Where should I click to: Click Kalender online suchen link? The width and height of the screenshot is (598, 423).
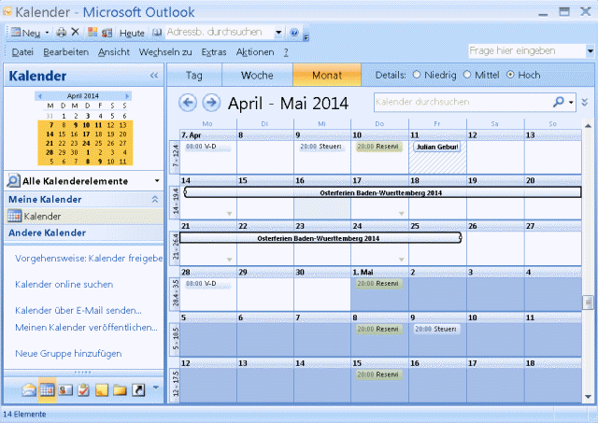[x=64, y=284]
